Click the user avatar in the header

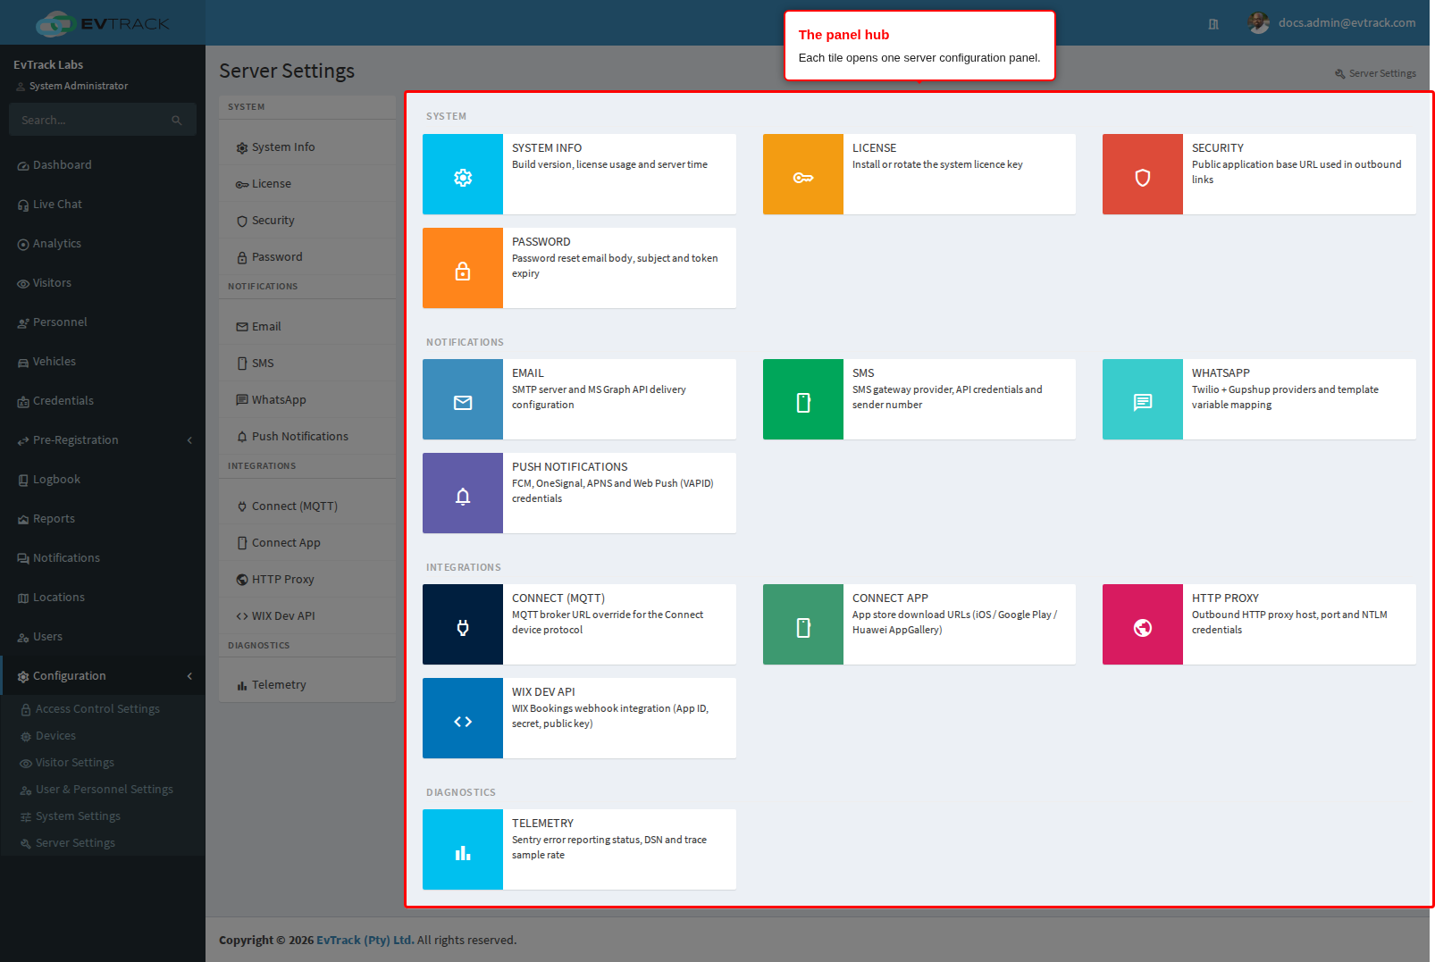(1259, 23)
